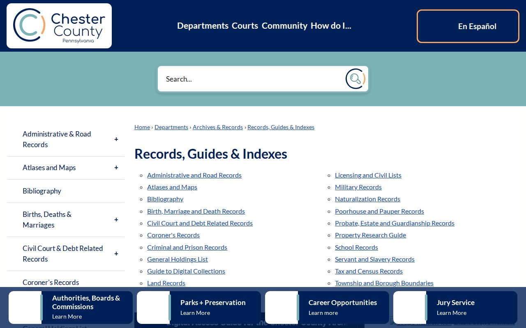Open Township and Borough Boundaries link
This screenshot has width=526, height=328.
pos(384,283)
